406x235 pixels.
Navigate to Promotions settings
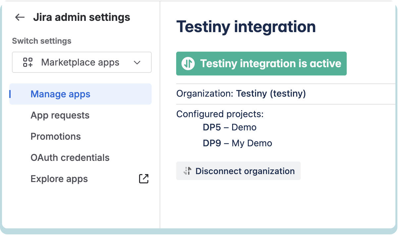click(x=56, y=136)
